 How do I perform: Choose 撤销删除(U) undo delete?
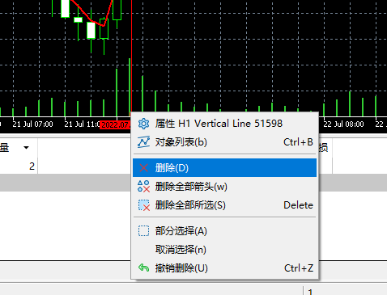point(224,268)
